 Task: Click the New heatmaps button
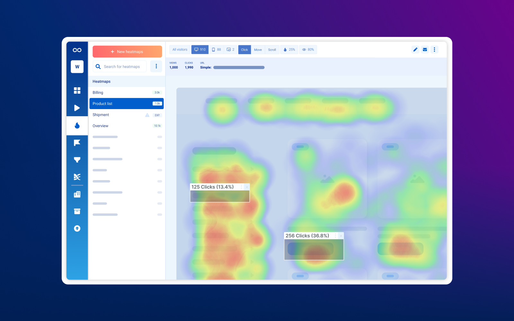pos(127,51)
